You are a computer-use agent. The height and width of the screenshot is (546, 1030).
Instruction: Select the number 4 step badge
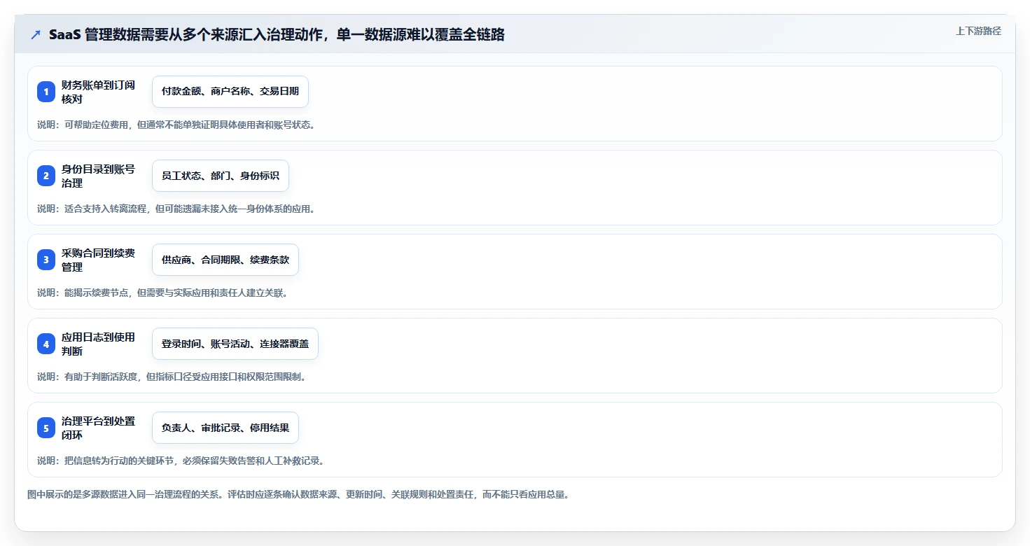tap(46, 344)
